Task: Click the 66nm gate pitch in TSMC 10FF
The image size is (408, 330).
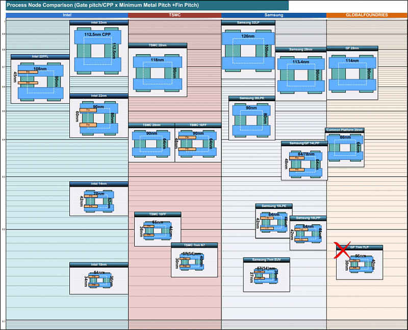Action: 158,222
